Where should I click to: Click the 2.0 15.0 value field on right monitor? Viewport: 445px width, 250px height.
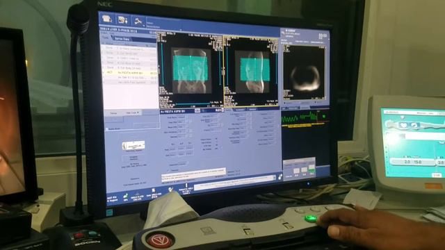pyautogui.click(x=412, y=162)
